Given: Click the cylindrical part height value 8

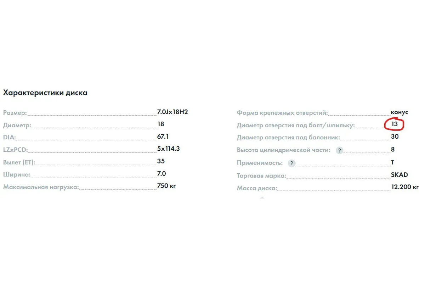Looking at the screenshot, I should (393, 149).
